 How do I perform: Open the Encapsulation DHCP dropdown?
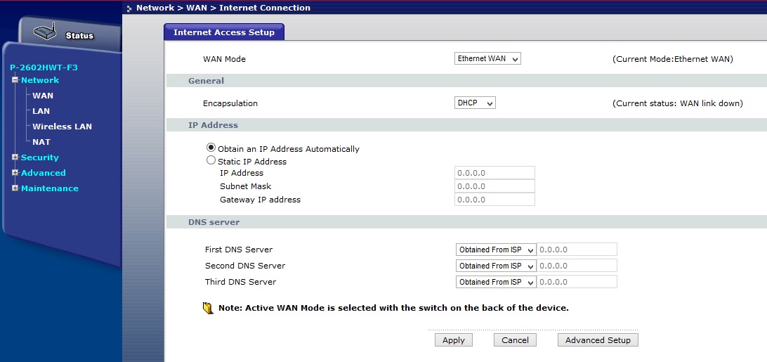coord(475,103)
